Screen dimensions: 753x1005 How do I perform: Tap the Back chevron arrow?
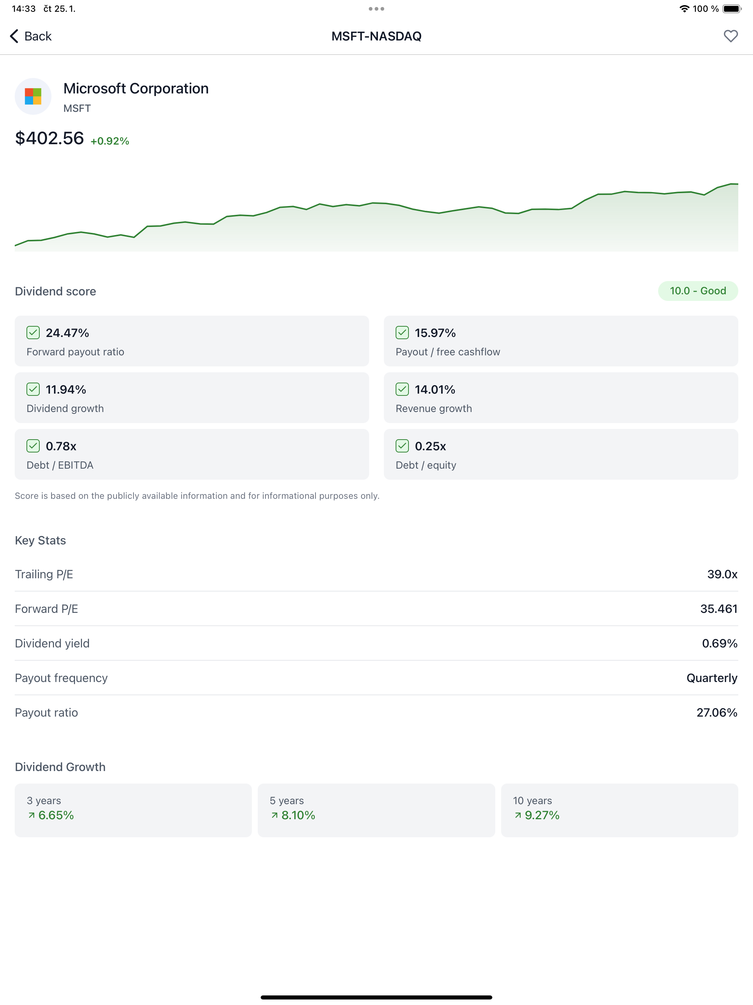[14, 36]
